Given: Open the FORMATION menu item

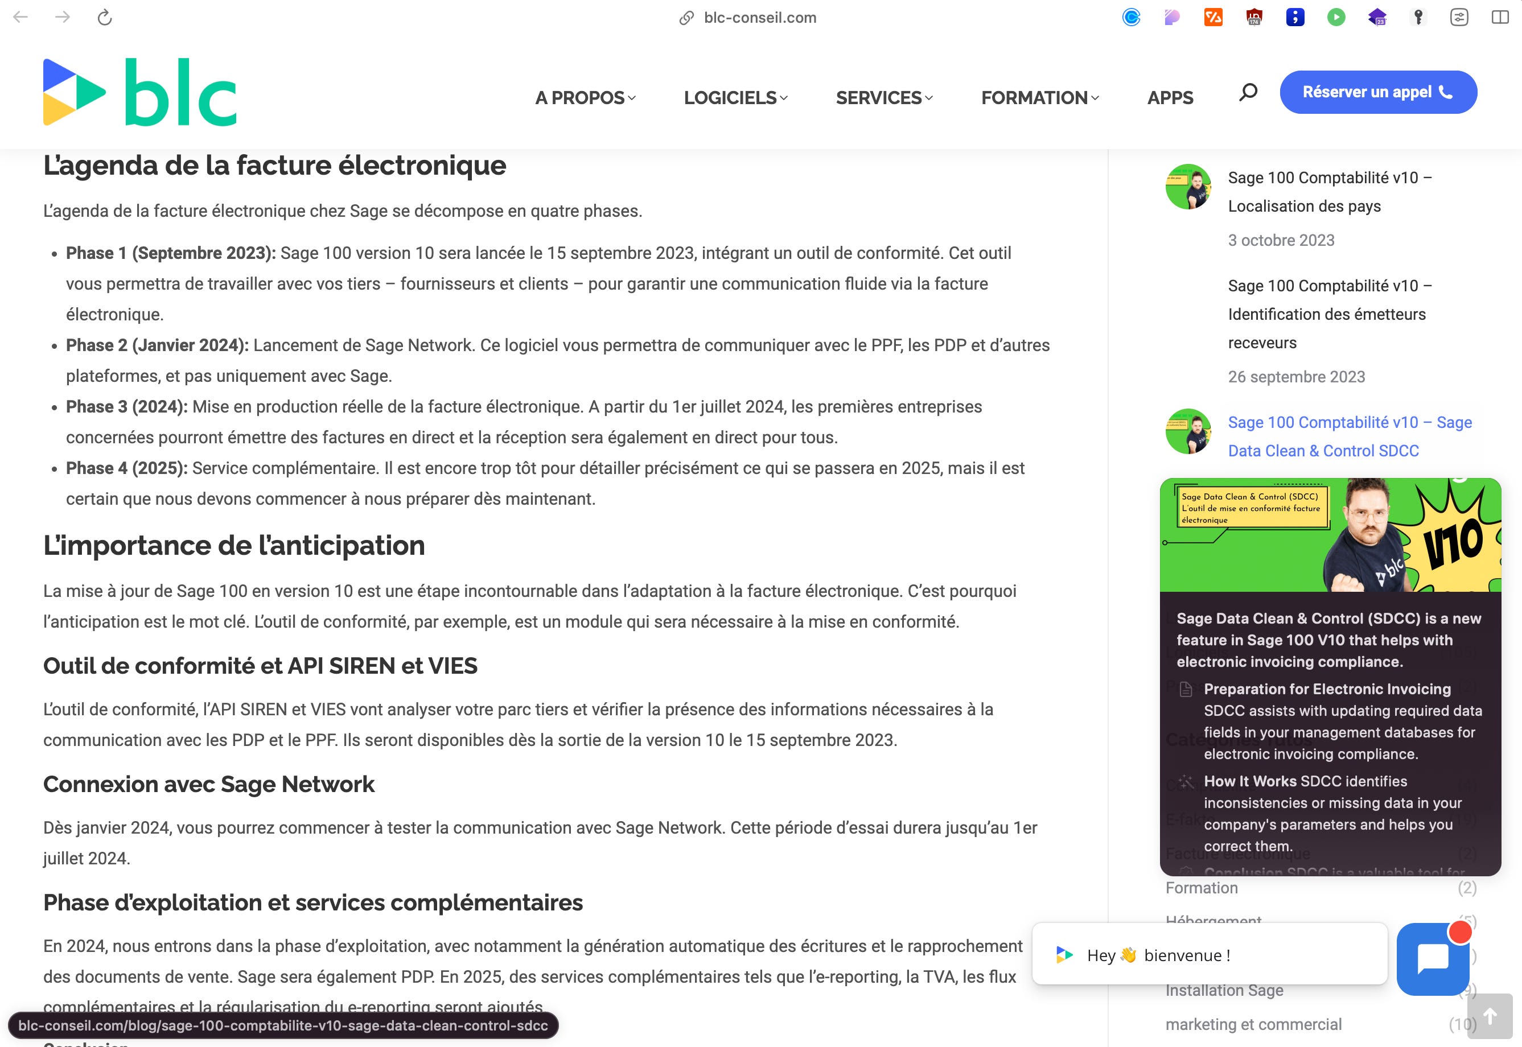Looking at the screenshot, I should click(1035, 98).
